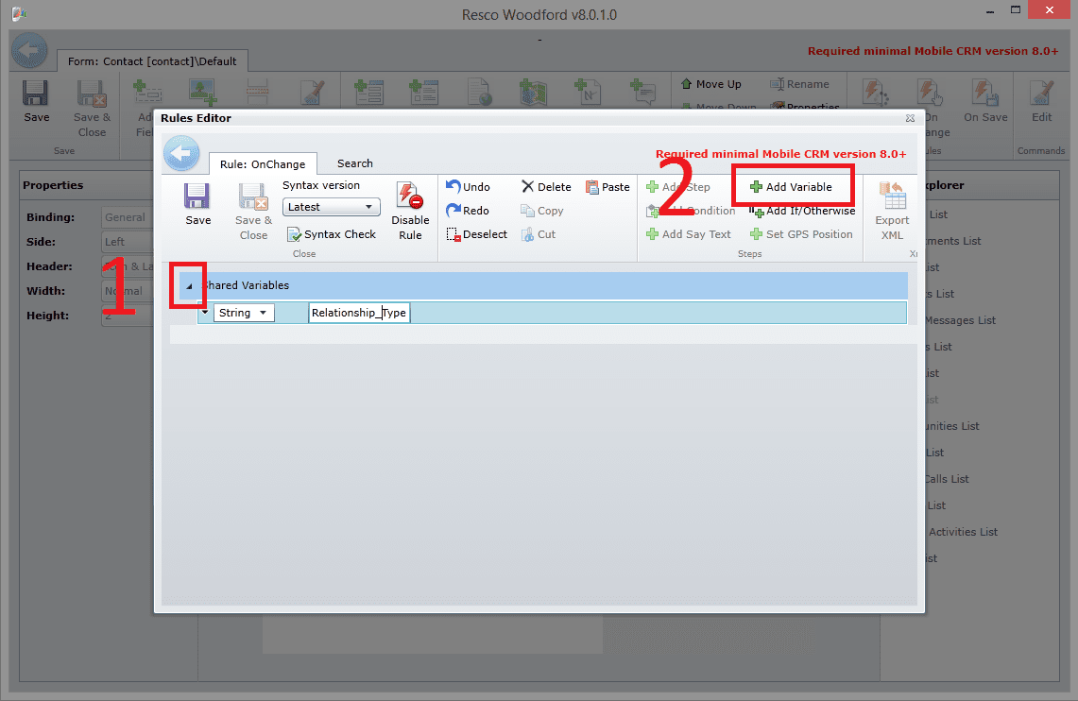
Task: Click the Relationship_Type variable name field
Action: (359, 313)
